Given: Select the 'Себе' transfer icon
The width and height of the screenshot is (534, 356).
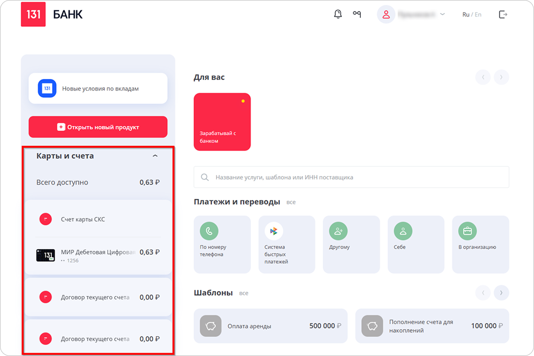Looking at the screenshot, I should point(403,231).
